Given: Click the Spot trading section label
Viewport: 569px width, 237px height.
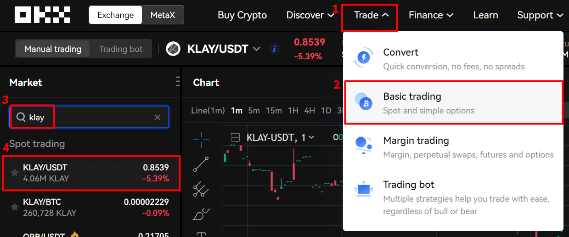Looking at the screenshot, I should tap(37, 144).
